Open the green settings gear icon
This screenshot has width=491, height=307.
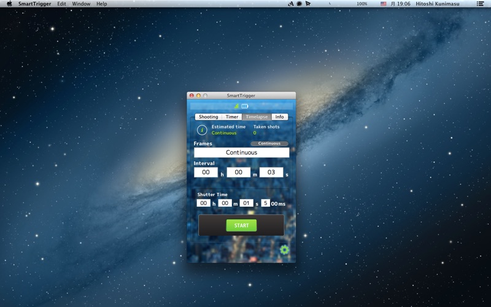[x=284, y=249]
